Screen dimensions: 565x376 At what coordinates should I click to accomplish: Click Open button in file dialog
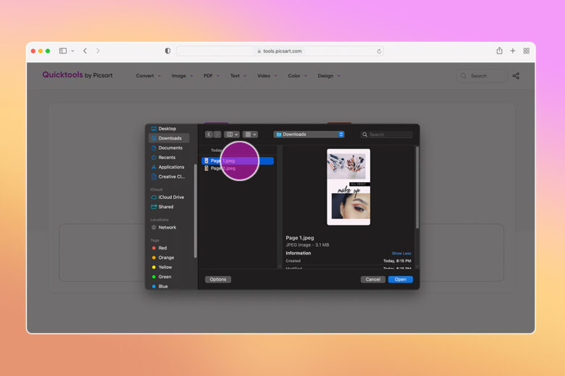tap(401, 280)
